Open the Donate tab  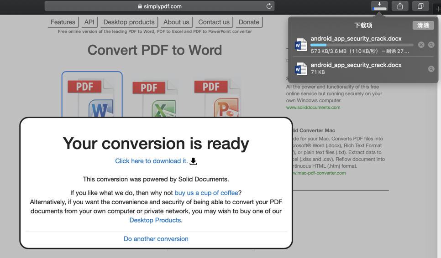pyautogui.click(x=249, y=22)
